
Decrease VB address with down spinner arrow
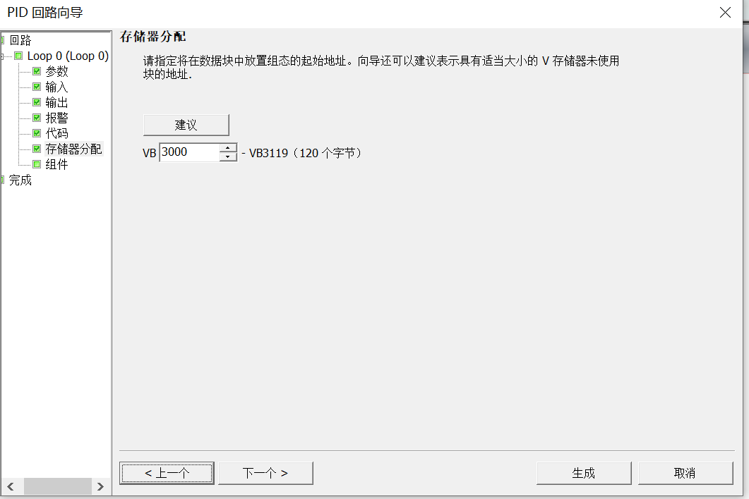(228, 157)
